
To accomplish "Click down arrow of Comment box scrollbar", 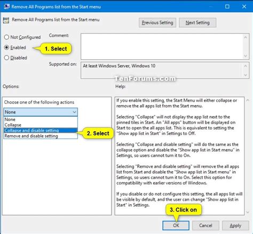I will 246,56.
